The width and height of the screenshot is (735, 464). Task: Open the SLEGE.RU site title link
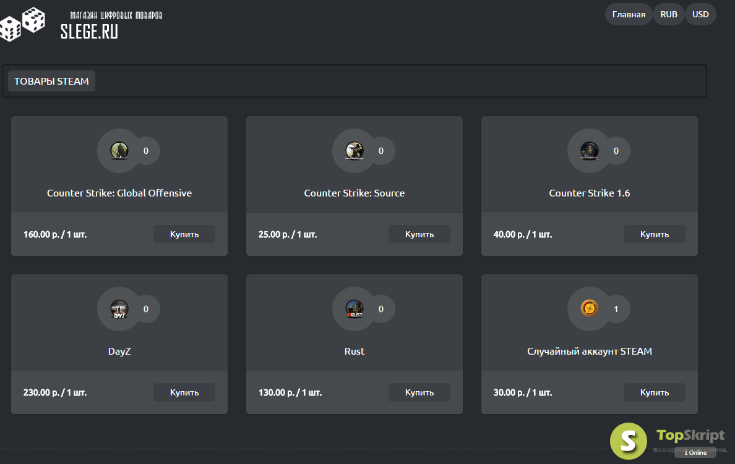(x=89, y=32)
